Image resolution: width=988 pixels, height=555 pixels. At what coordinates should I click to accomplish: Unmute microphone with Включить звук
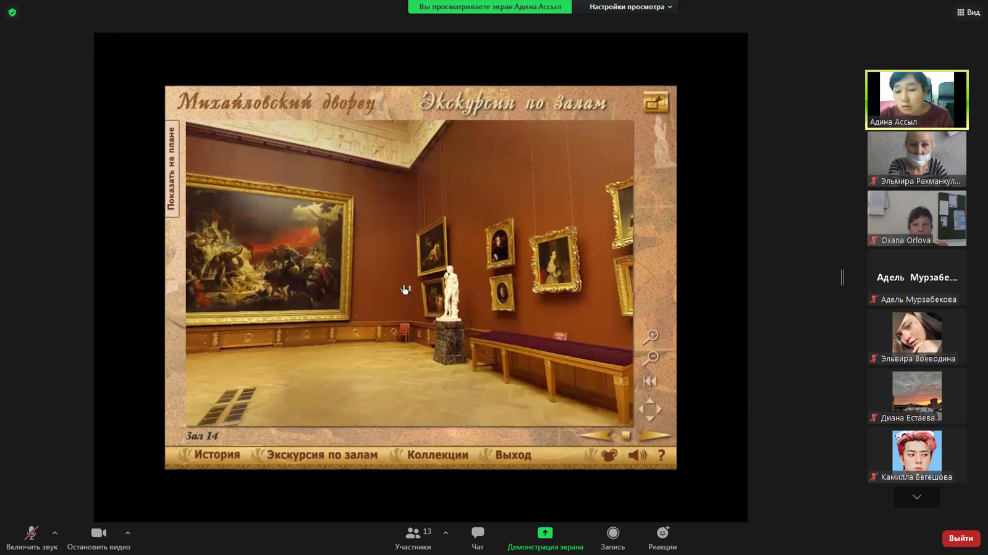point(32,538)
